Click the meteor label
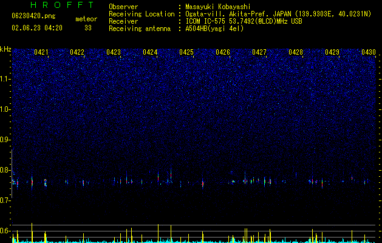Image resolution: width=382 pixels, height=243 pixels. tap(86, 19)
